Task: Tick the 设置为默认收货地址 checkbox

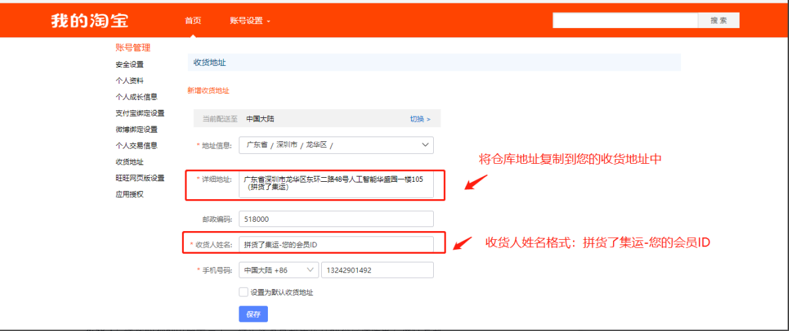Action: [243, 292]
